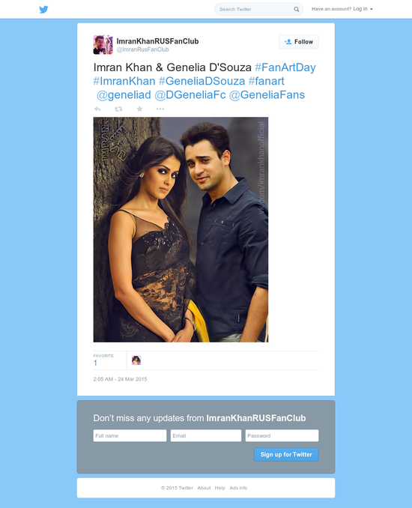The height and width of the screenshot is (508, 412).
Task: Click the search magnifier icon
Action: pos(297,10)
